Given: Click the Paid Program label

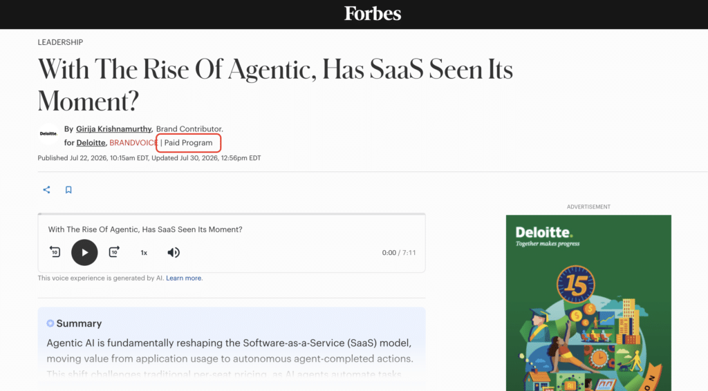Looking at the screenshot, I should point(188,142).
